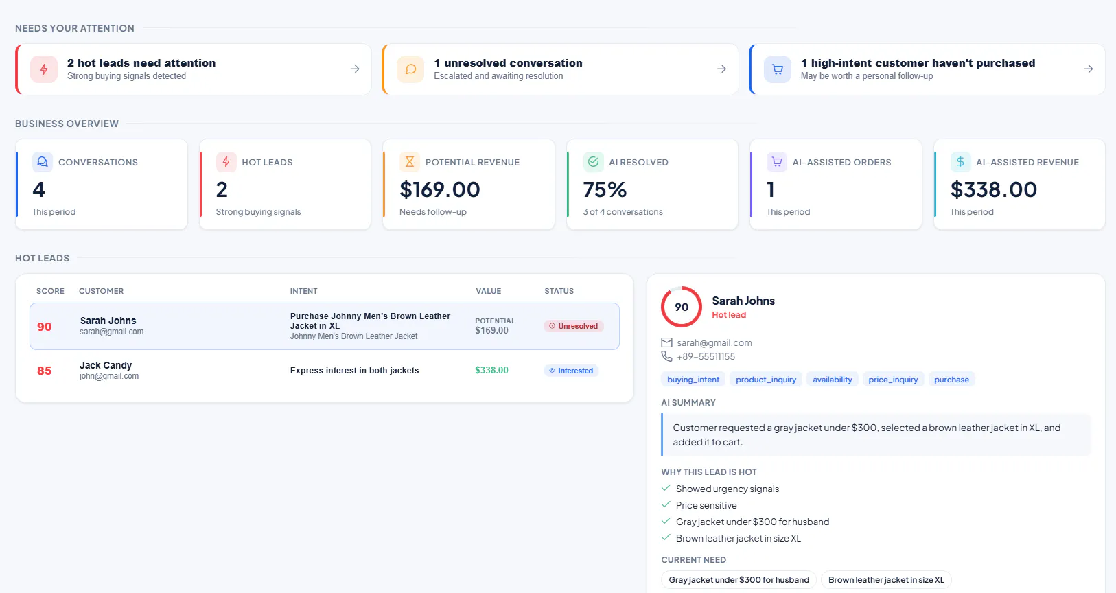This screenshot has height=593, width=1116.
Task: Click the VALUE column header
Action: click(x=489, y=291)
